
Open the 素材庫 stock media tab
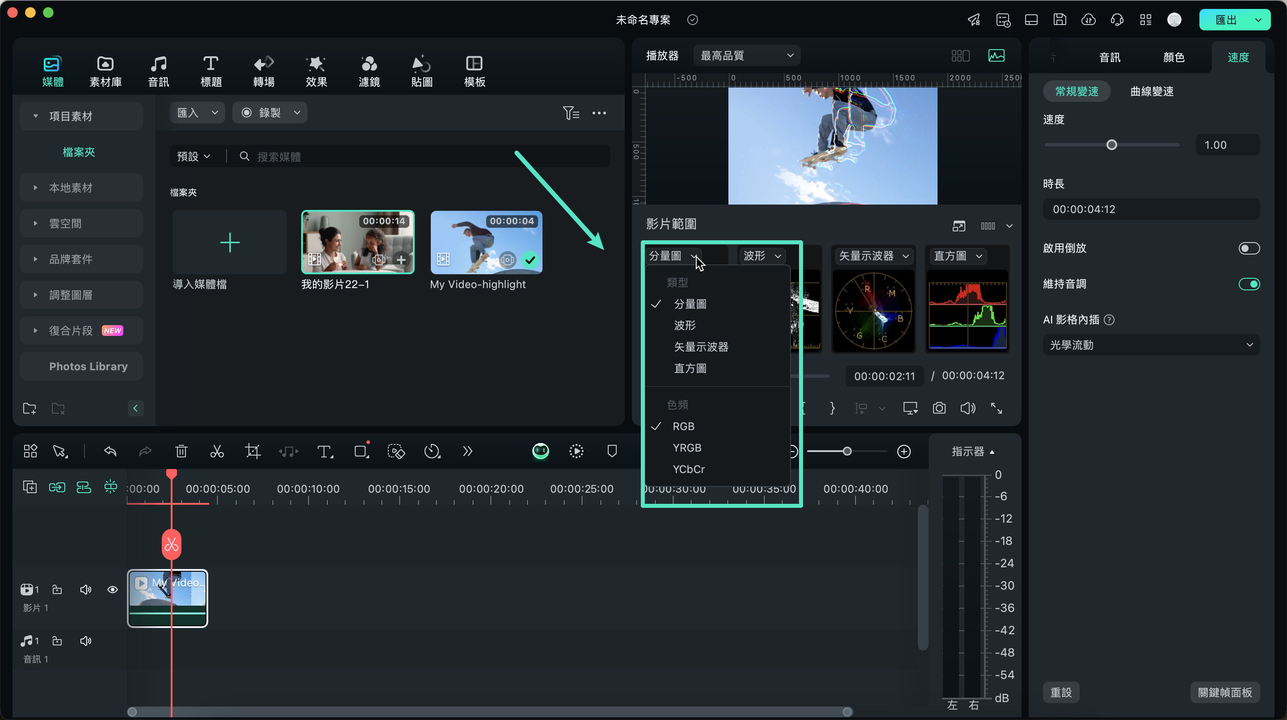(x=105, y=71)
